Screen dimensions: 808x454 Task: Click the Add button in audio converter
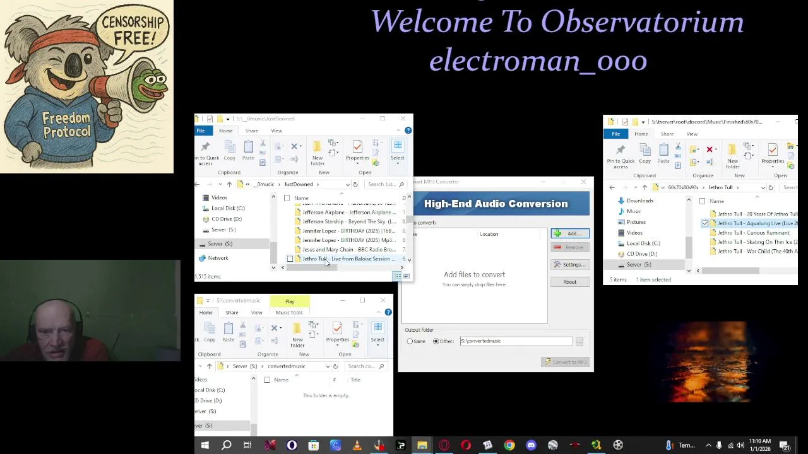coord(569,234)
